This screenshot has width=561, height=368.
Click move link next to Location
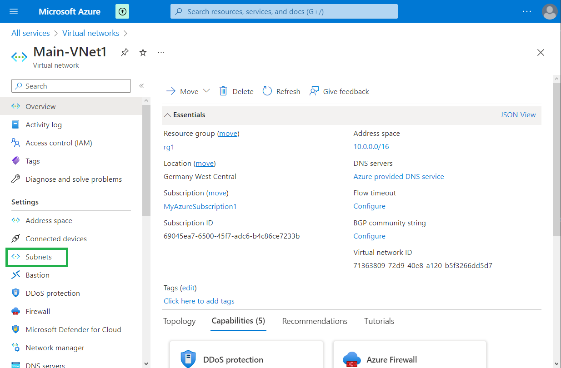[x=205, y=164]
